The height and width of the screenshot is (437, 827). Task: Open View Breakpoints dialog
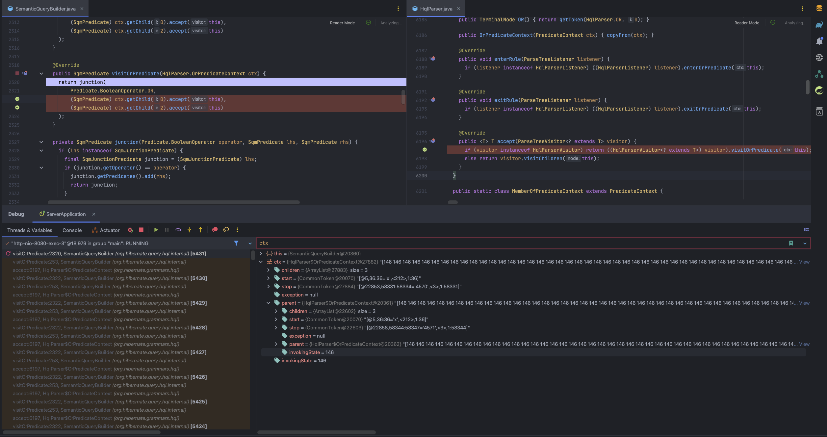pos(215,230)
